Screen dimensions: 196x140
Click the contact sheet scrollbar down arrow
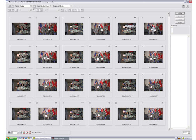169,129
